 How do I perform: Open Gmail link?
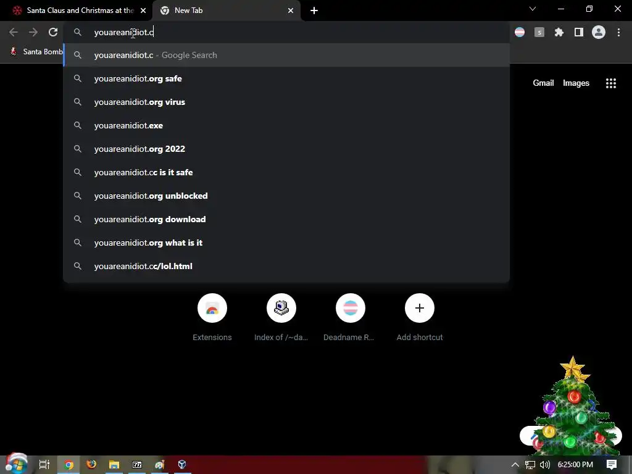543,83
